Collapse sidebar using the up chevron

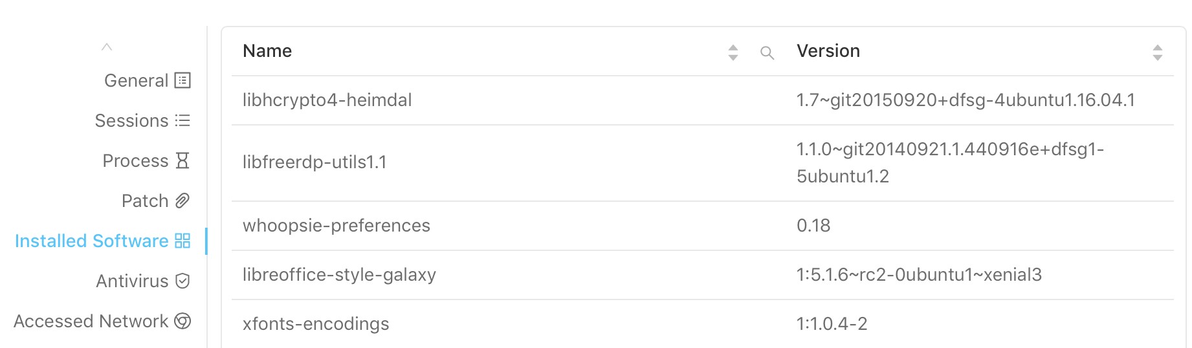click(107, 47)
